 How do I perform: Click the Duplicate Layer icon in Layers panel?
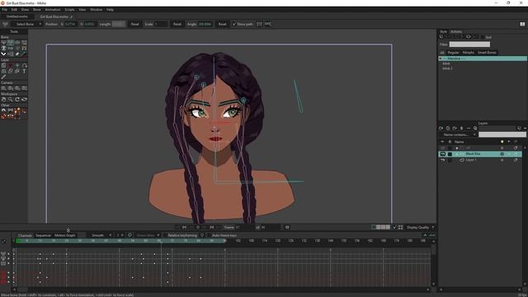(448, 128)
